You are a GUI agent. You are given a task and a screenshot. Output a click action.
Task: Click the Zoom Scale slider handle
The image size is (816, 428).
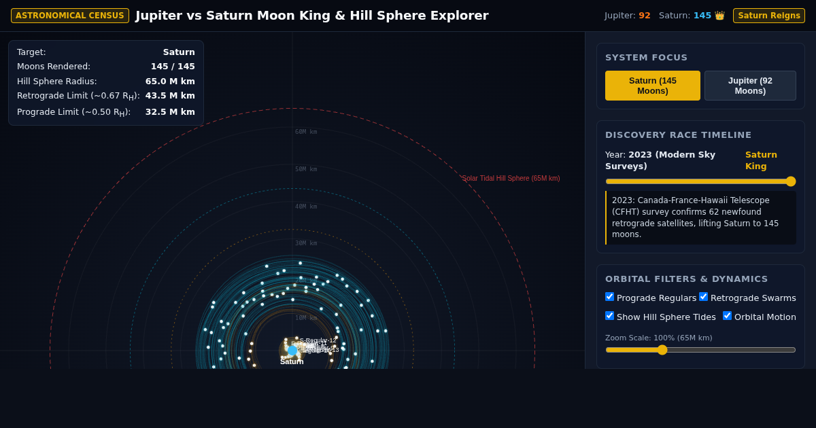tap(662, 350)
